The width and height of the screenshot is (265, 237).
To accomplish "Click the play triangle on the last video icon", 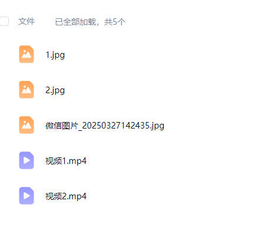I will click(26, 196).
